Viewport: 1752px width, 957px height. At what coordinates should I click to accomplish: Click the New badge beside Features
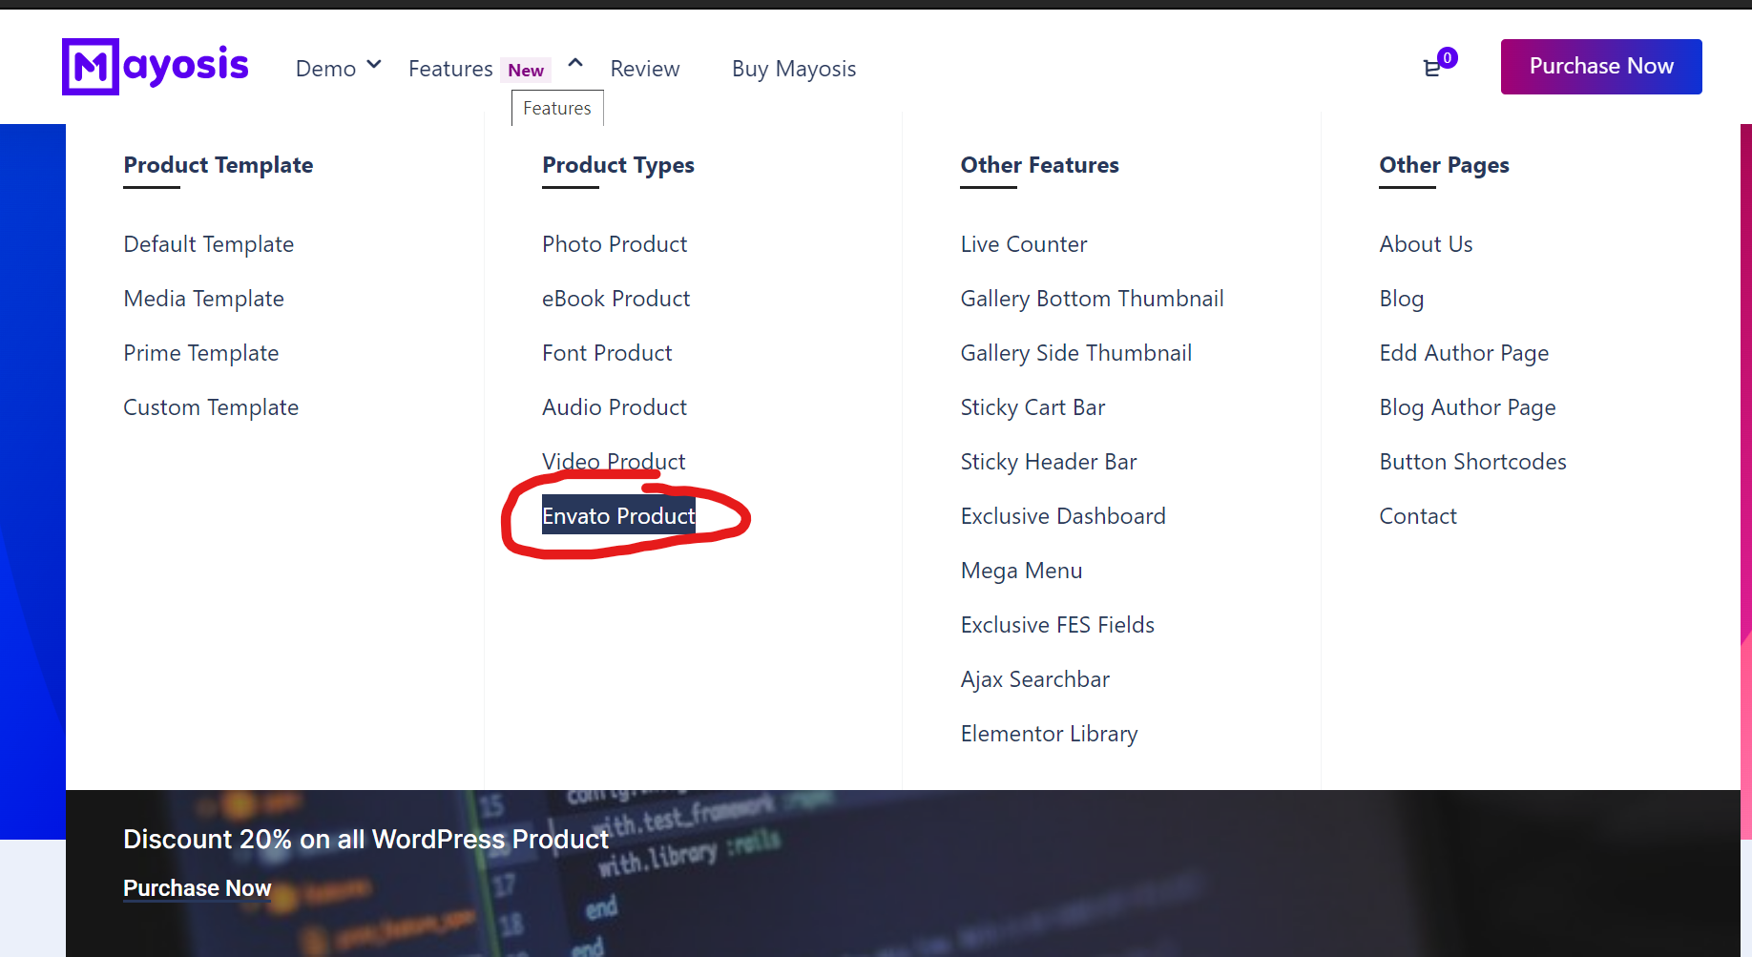(526, 70)
